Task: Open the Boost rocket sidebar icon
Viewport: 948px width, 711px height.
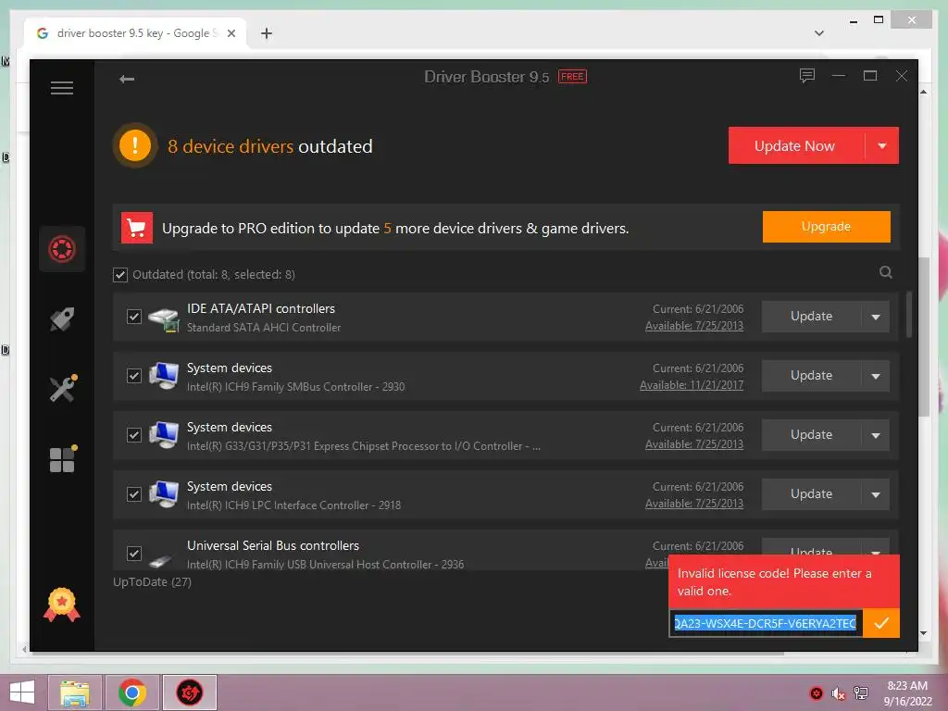Action: 62,319
